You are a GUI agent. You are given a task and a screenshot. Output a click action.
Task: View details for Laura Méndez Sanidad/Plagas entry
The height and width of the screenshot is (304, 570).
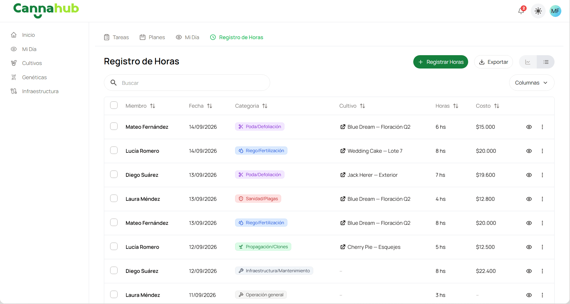pos(529,199)
